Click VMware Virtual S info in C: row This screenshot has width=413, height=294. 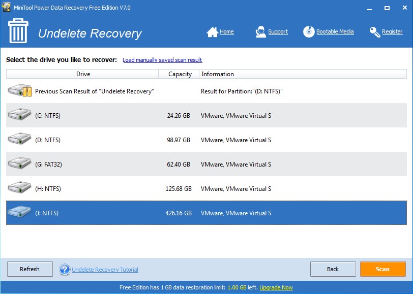tap(236, 116)
